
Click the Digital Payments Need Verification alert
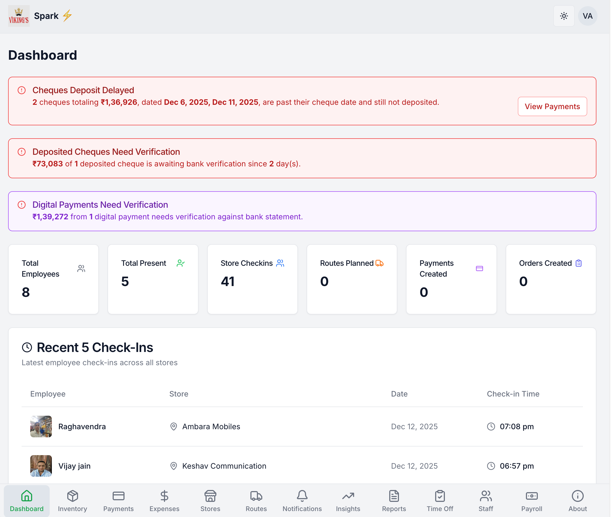click(302, 211)
